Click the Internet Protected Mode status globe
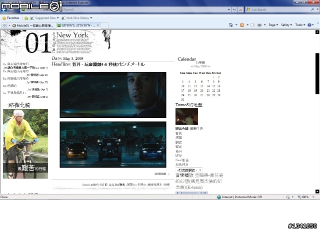The width and height of the screenshot is (320, 230). tap(219, 197)
